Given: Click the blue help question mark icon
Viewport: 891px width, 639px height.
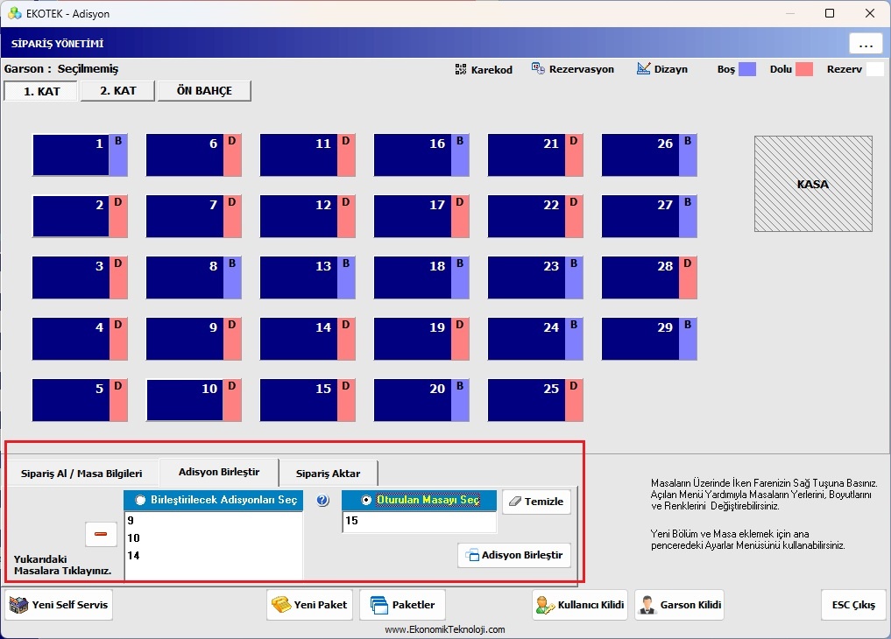Looking at the screenshot, I should 322,501.
